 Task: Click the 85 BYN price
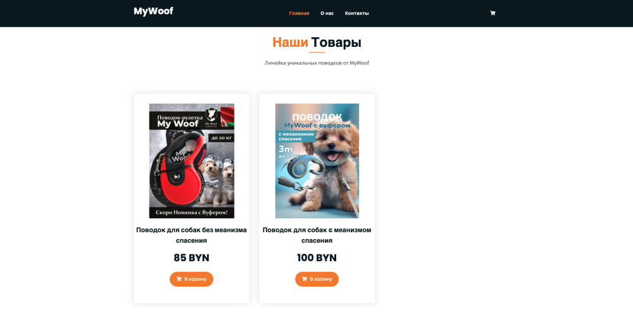pyautogui.click(x=191, y=257)
